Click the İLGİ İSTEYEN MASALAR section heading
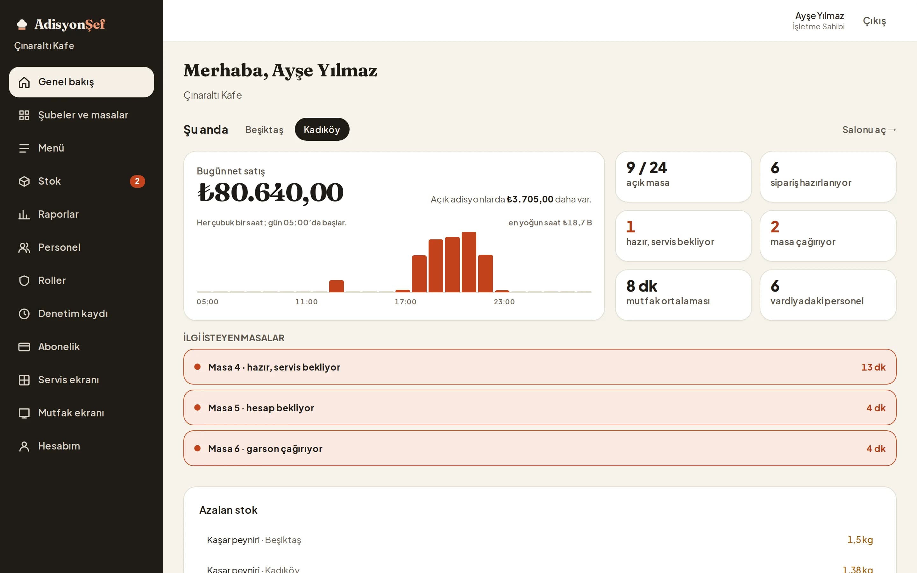Screen dimensions: 917x573 point(234,338)
